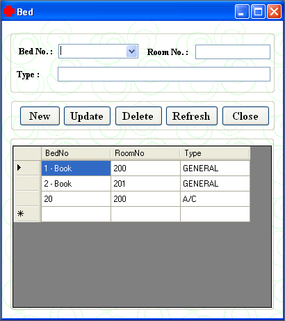Click the row header with the current-row arrow
Screen dimensions: 285x321
[x=27, y=168]
